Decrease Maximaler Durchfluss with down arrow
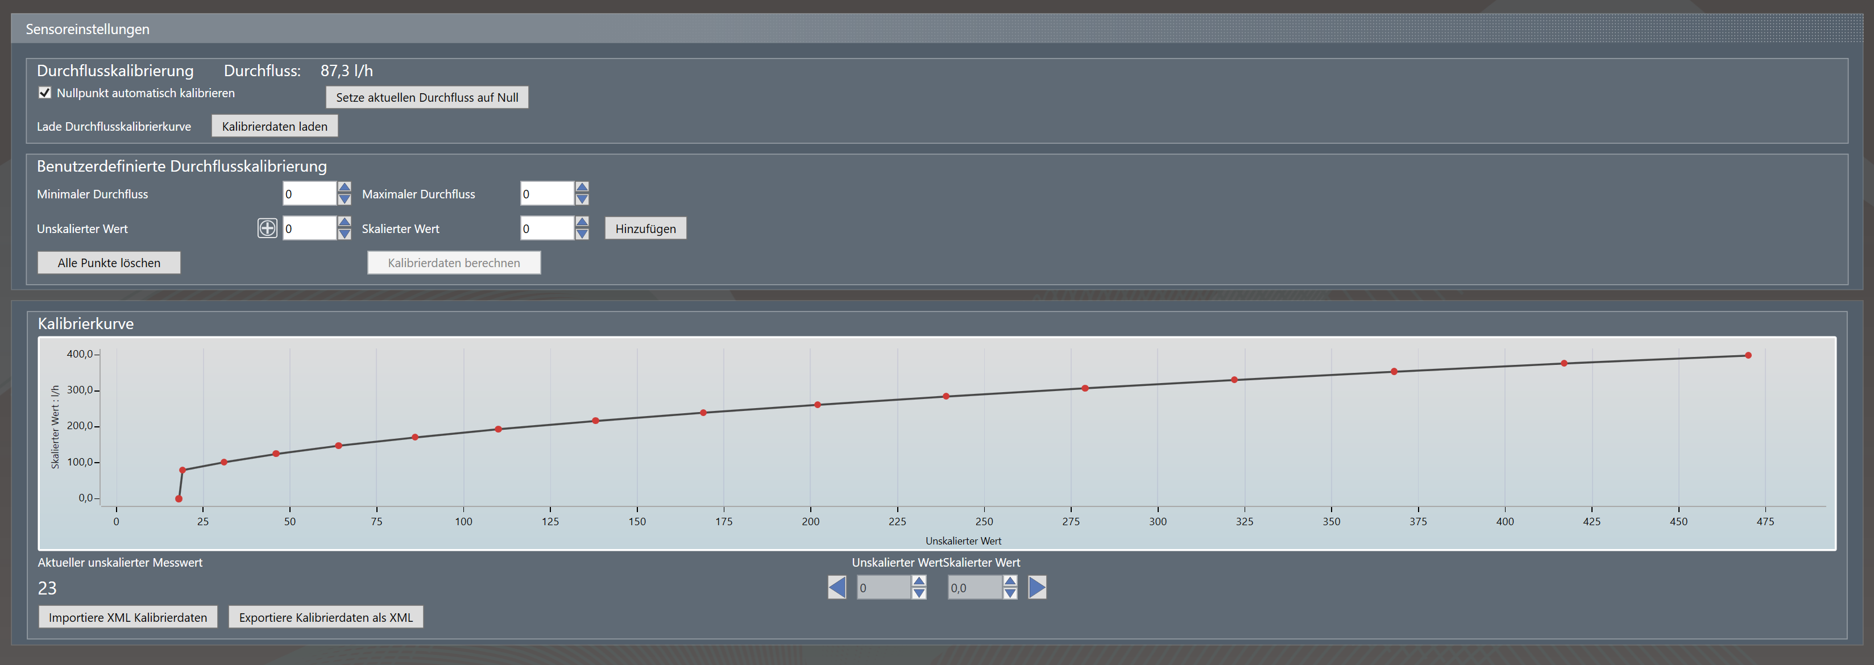 [x=581, y=199]
